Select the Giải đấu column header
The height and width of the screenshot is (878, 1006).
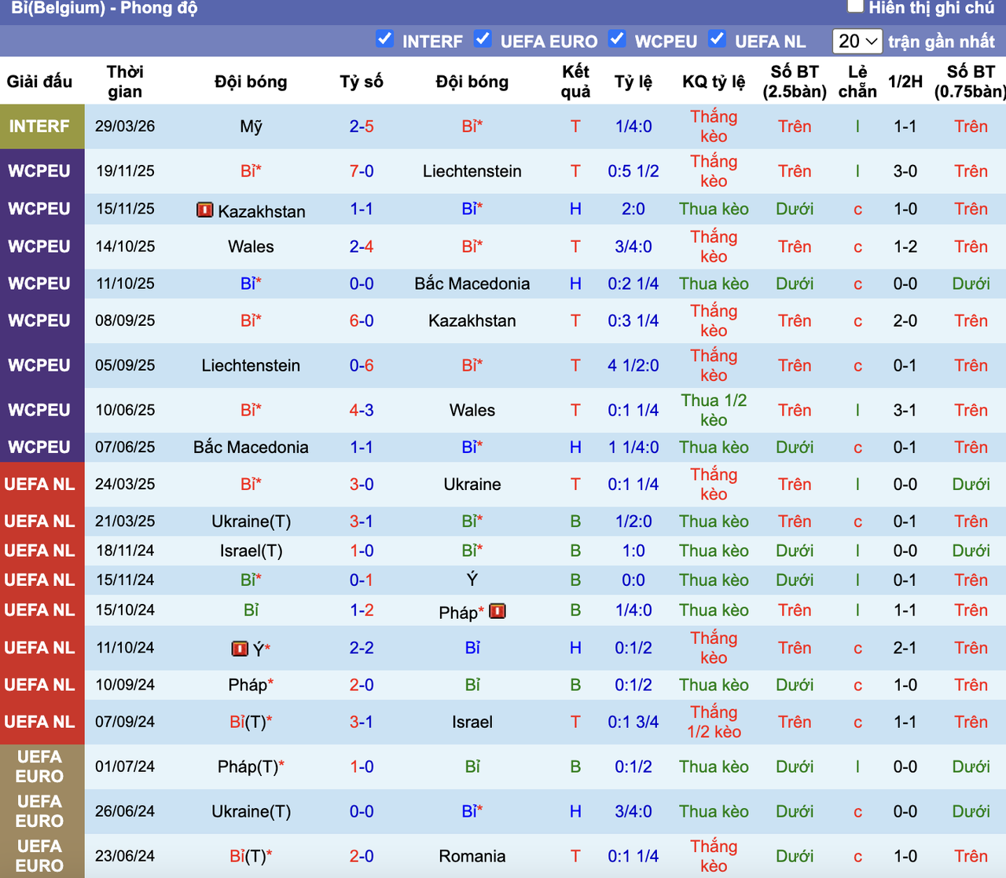39,82
